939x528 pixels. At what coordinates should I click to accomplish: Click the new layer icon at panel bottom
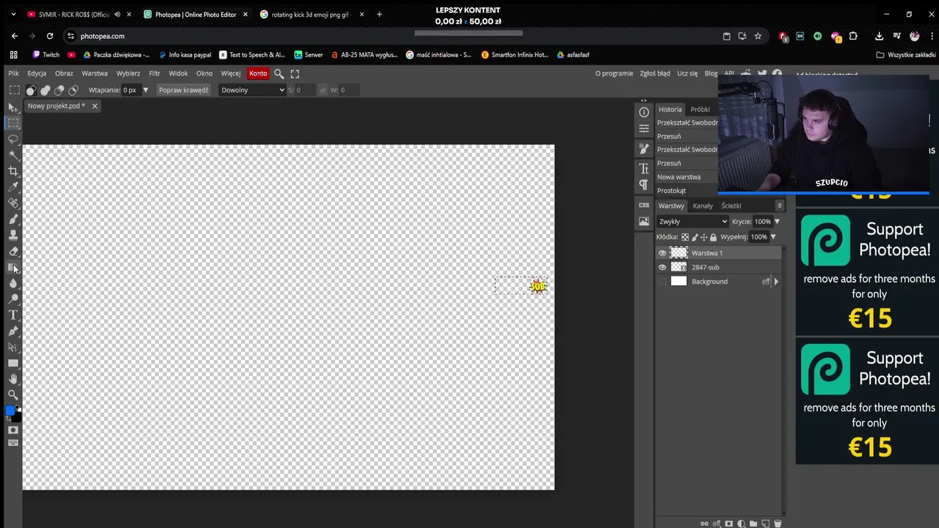click(765, 524)
